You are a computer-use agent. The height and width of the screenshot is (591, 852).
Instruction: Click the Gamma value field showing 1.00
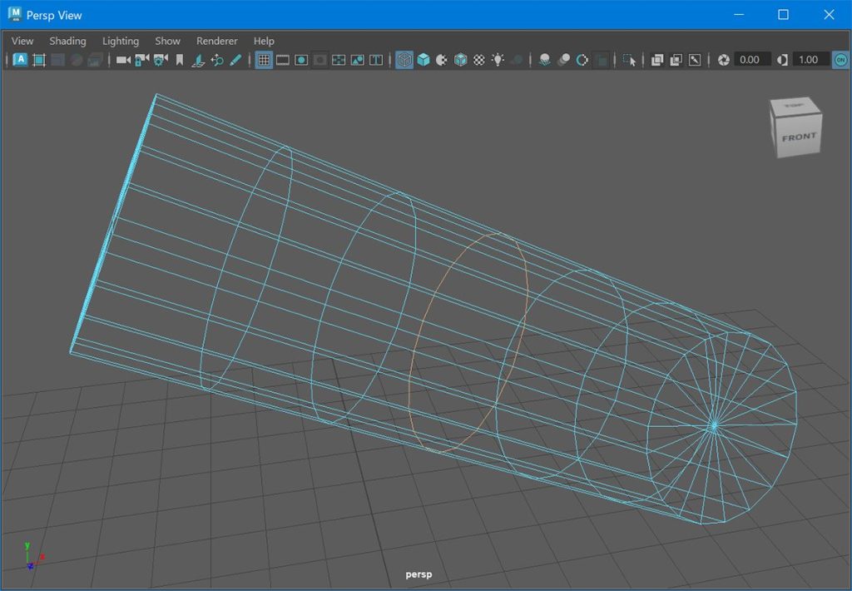(810, 60)
